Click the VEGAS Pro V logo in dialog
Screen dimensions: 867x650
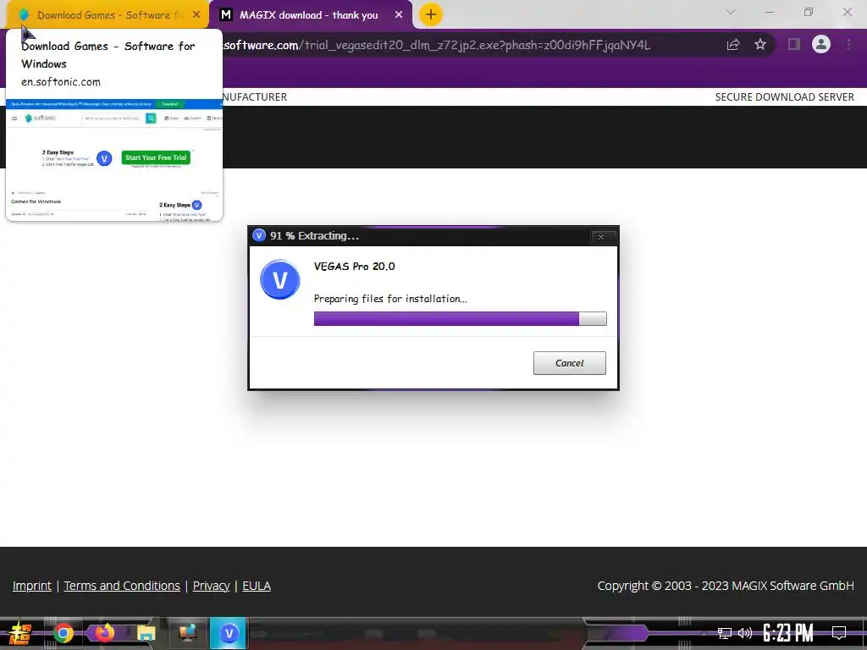(279, 279)
